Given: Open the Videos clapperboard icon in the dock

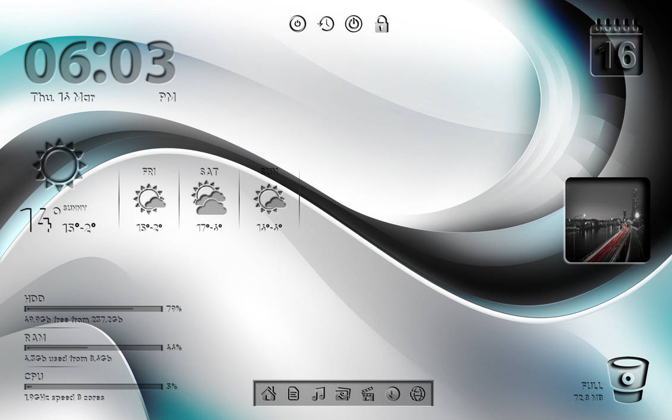Looking at the screenshot, I should (x=368, y=393).
